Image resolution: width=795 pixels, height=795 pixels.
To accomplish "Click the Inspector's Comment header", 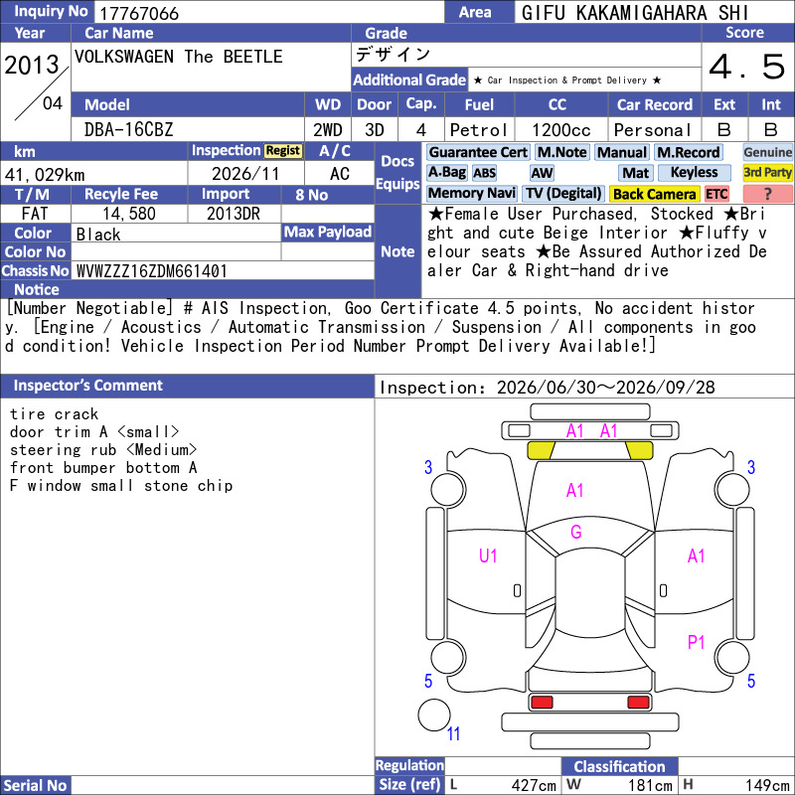I will (x=87, y=386).
